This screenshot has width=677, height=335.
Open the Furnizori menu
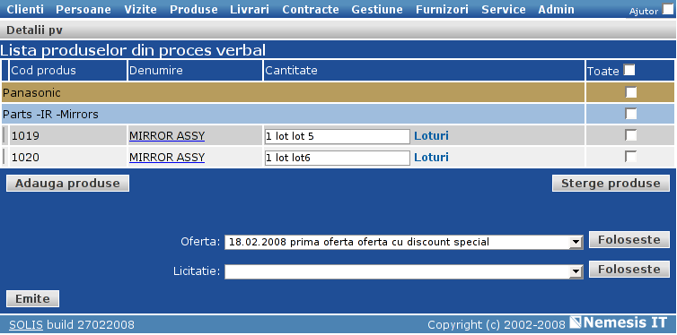click(442, 10)
